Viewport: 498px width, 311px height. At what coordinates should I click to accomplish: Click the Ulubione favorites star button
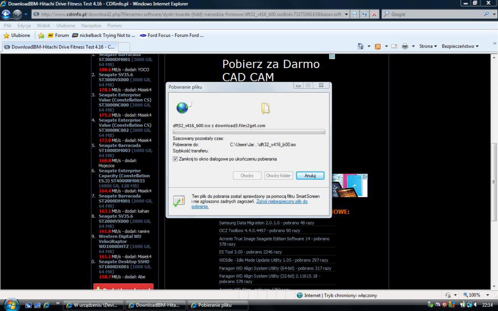pyautogui.click(x=17, y=35)
